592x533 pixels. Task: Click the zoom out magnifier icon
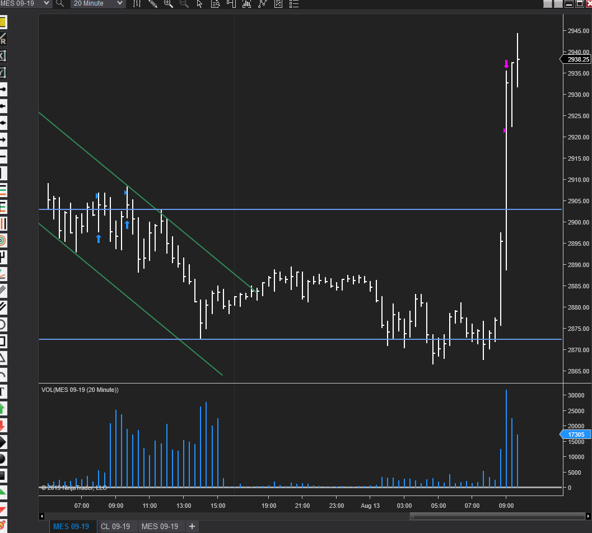tap(184, 4)
